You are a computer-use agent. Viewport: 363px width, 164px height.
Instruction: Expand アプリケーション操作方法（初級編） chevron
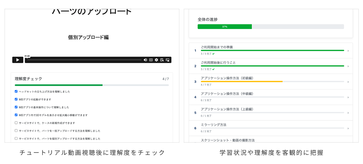coord(348,82)
